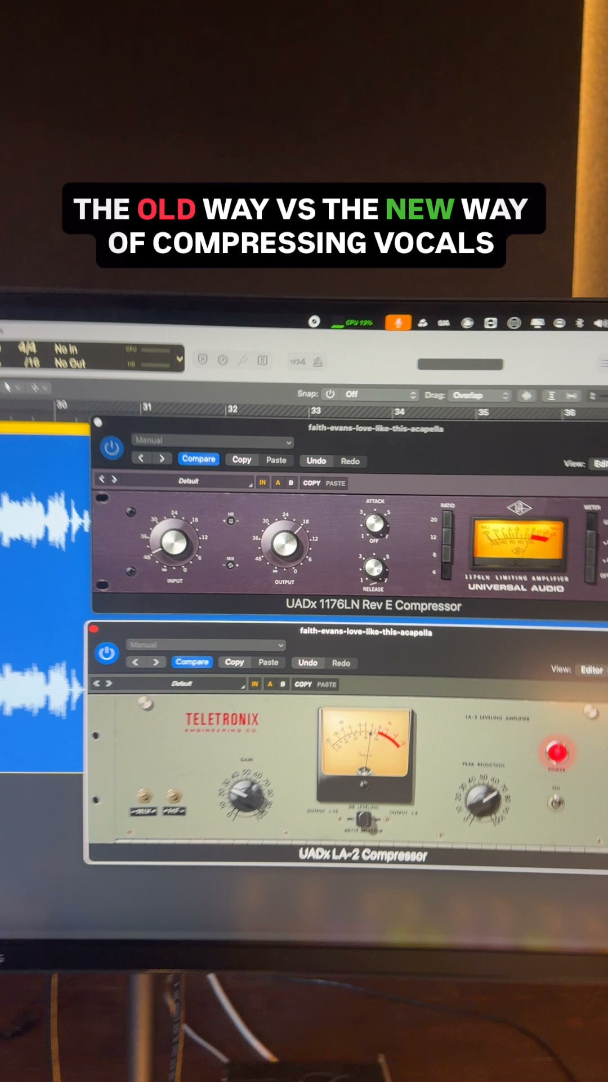Click the 1234 count-in button in control bar
The height and width of the screenshot is (1082, 608).
(x=297, y=362)
